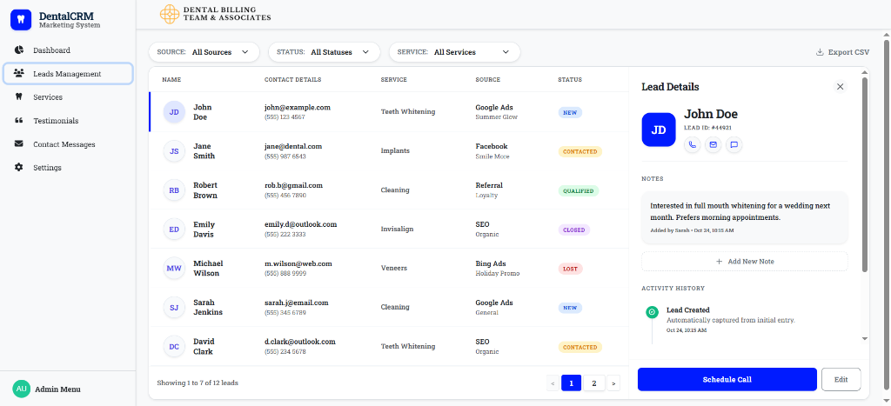Click the ED avatar for Emily Davis
Screen dimensions: 891x406
(174, 230)
